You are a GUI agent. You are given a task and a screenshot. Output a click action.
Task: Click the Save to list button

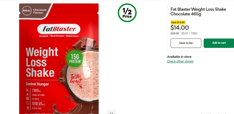pyautogui.click(x=186, y=43)
